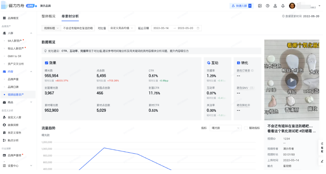Click the clock icon beside 数据更新时间

point(283,16)
